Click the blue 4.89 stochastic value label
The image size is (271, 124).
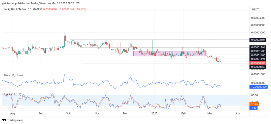pyautogui.click(x=254, y=108)
